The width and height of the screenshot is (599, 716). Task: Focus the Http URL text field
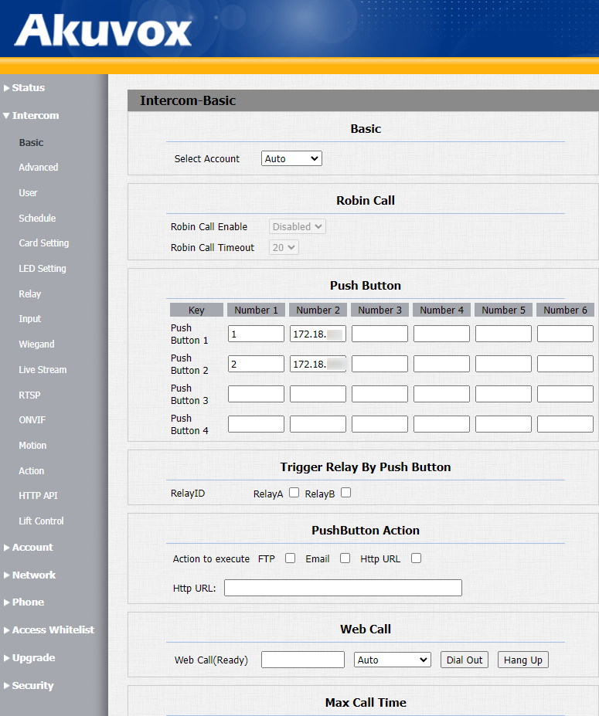(x=343, y=588)
